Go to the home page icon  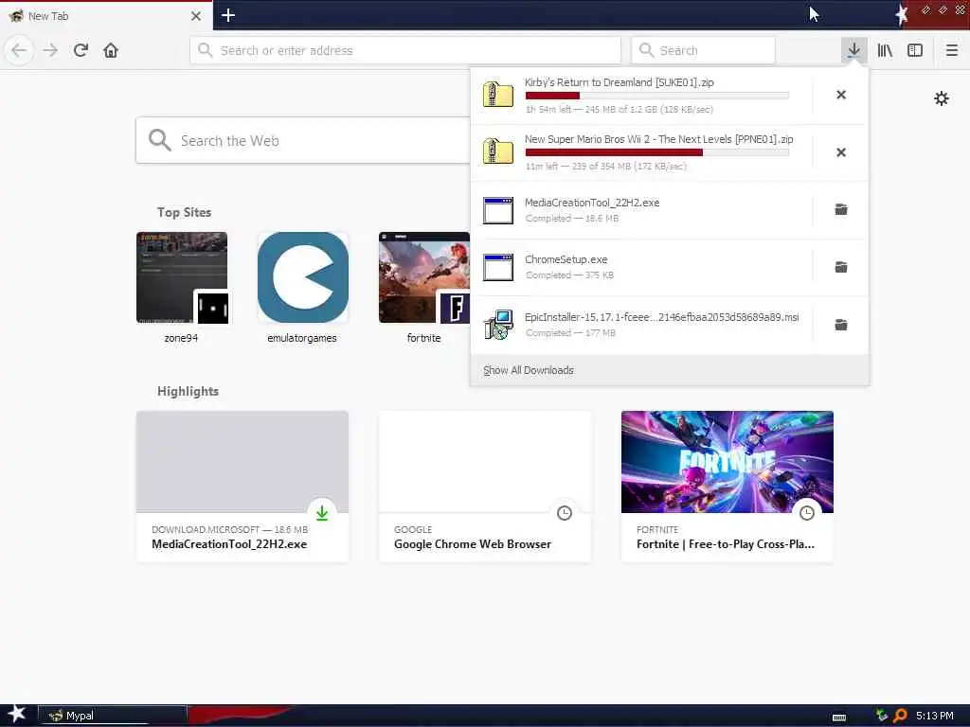[111, 50]
